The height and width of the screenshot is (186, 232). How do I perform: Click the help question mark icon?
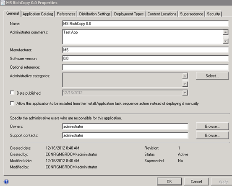(x=6, y=181)
